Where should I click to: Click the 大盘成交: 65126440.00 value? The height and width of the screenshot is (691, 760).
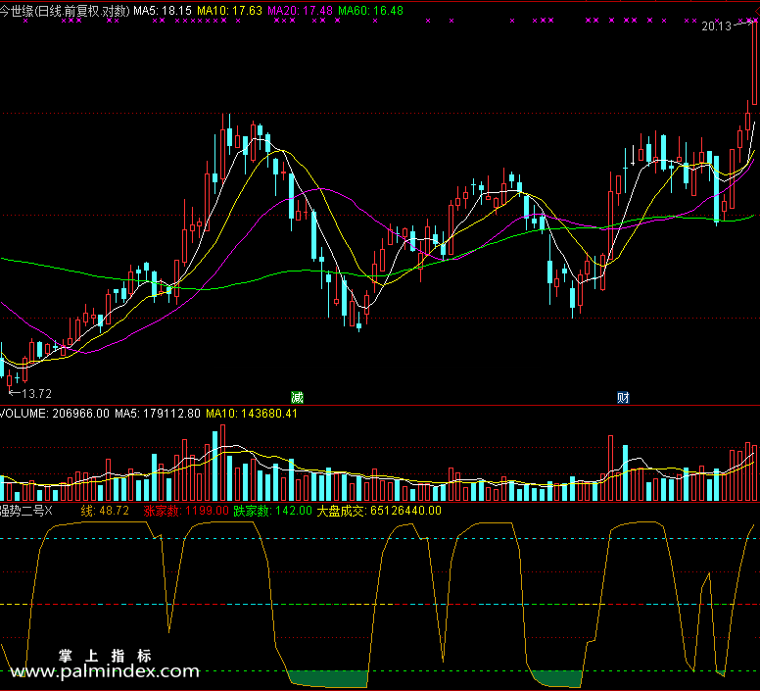coord(379,510)
